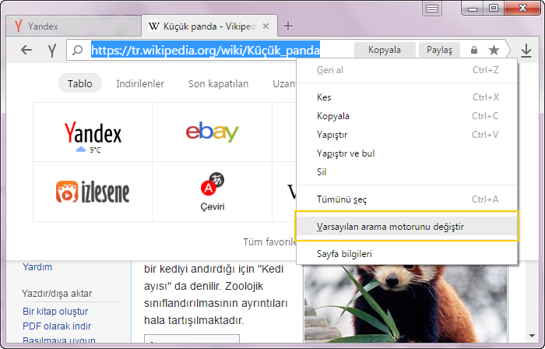Viewport: 545px width, 349px height.
Task: Click the PDF olarak indir link
Action: point(57,326)
